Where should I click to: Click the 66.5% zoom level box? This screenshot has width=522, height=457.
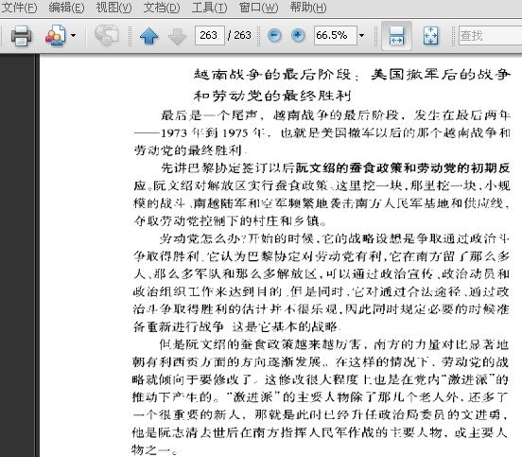(336, 35)
